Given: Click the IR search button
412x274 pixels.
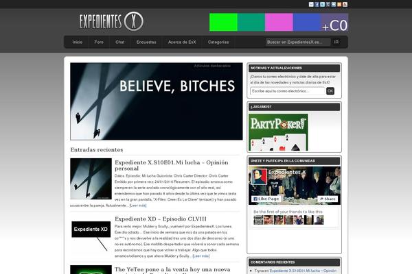Looking at the screenshot, I should 336,42.
